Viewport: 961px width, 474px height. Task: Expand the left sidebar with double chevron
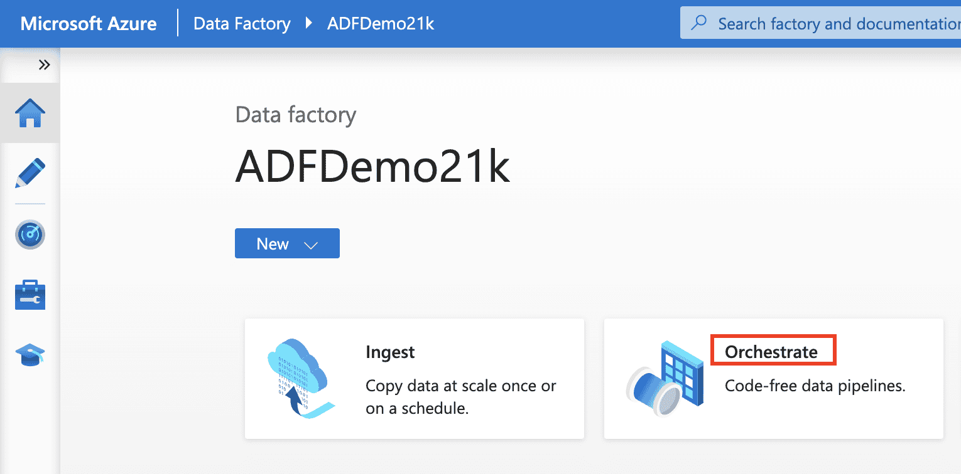[44, 65]
